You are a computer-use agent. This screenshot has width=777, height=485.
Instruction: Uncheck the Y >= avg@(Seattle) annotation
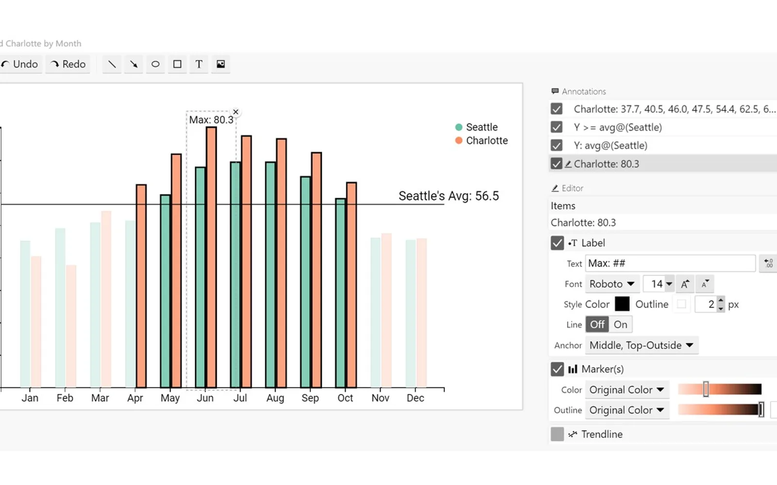(x=557, y=127)
